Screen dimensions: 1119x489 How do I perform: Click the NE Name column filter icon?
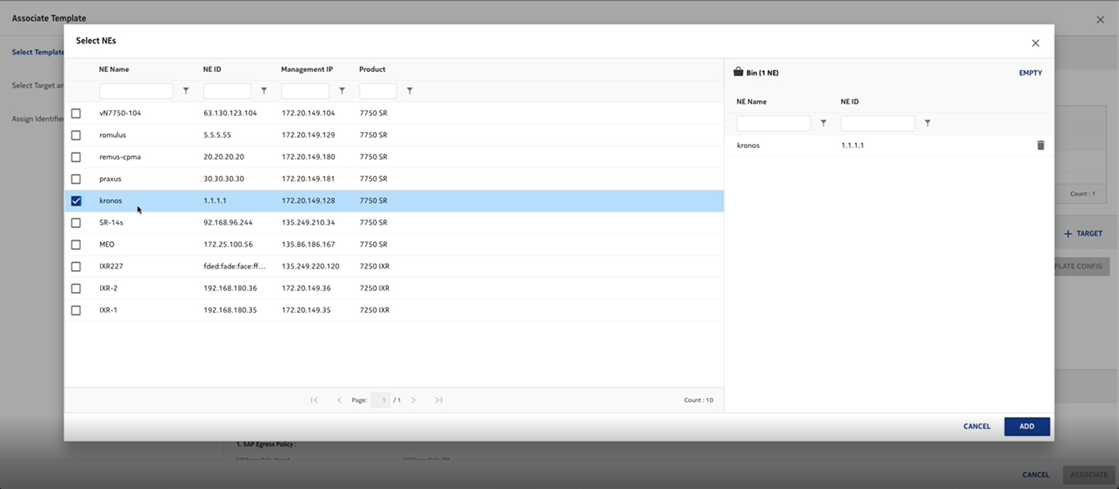tap(186, 91)
